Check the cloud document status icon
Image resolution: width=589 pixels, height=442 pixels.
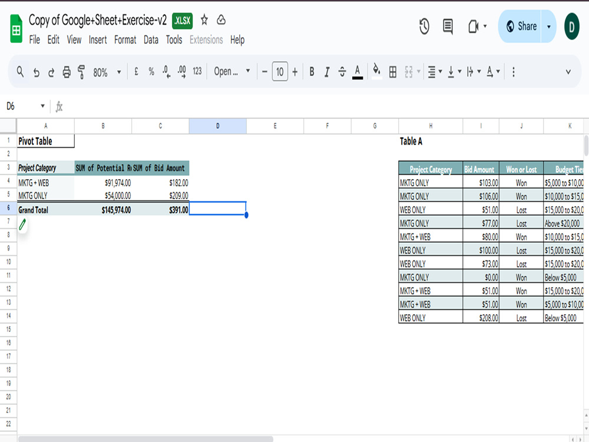221,19
